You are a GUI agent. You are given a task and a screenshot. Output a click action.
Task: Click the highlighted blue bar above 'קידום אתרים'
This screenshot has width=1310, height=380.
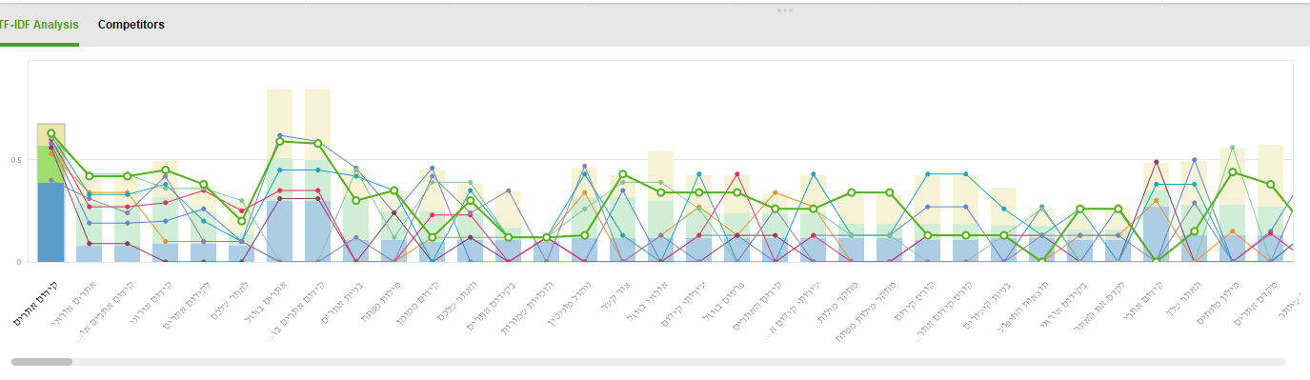tap(50, 223)
